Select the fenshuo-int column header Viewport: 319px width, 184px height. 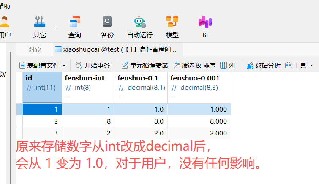88,88
